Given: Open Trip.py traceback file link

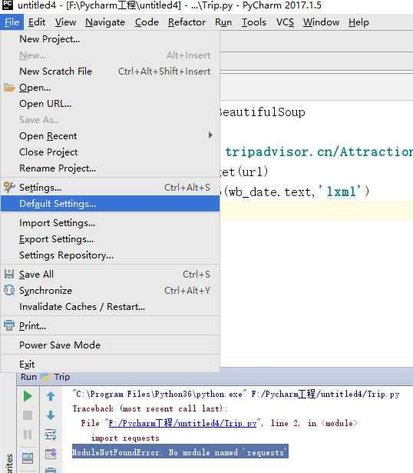Looking at the screenshot, I should click(183, 423).
